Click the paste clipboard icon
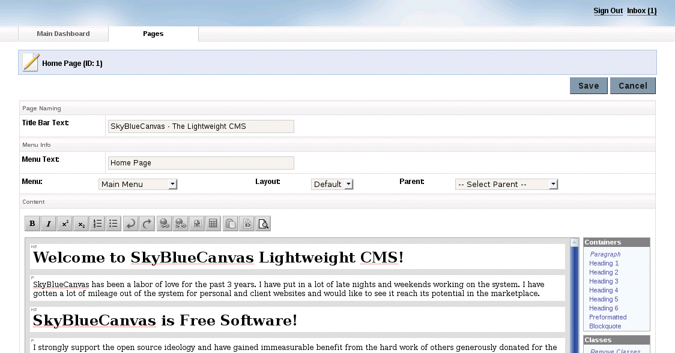The height and width of the screenshot is (353, 675). coord(231,224)
